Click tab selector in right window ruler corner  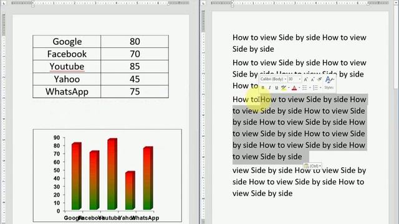click(203, 3)
